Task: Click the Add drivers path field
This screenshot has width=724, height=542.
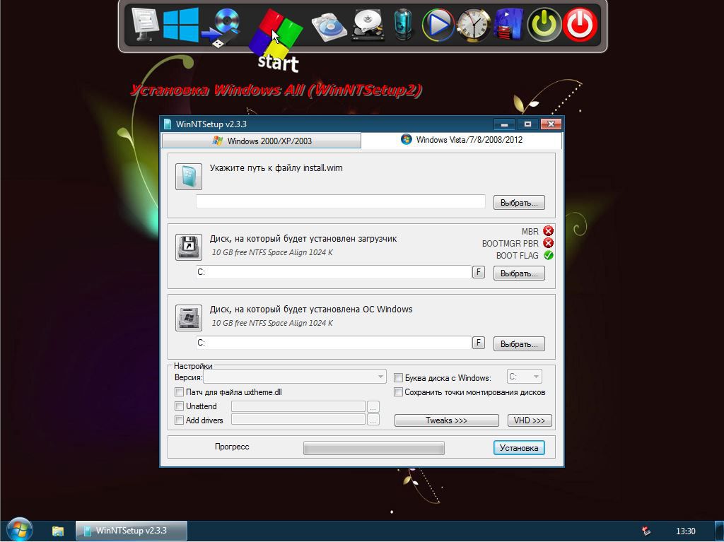Action: coord(298,420)
